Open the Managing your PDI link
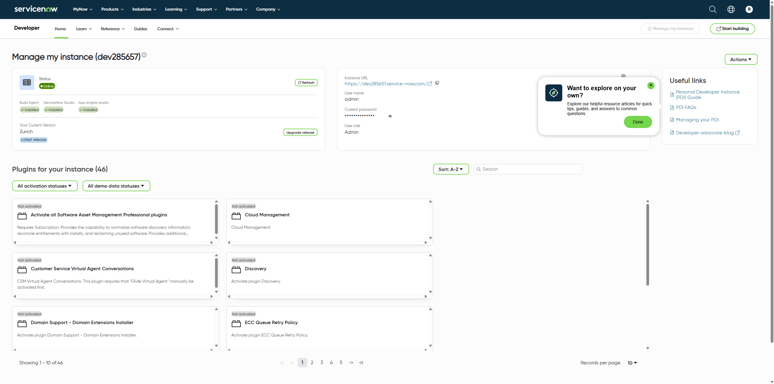Viewport: 774px width, 384px height. (697, 120)
